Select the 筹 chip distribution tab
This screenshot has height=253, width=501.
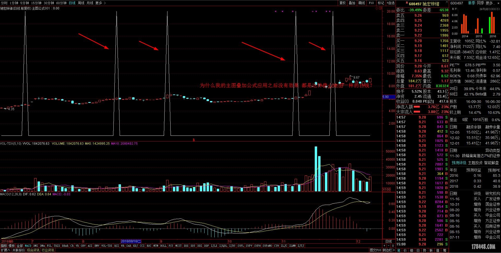(445, 250)
